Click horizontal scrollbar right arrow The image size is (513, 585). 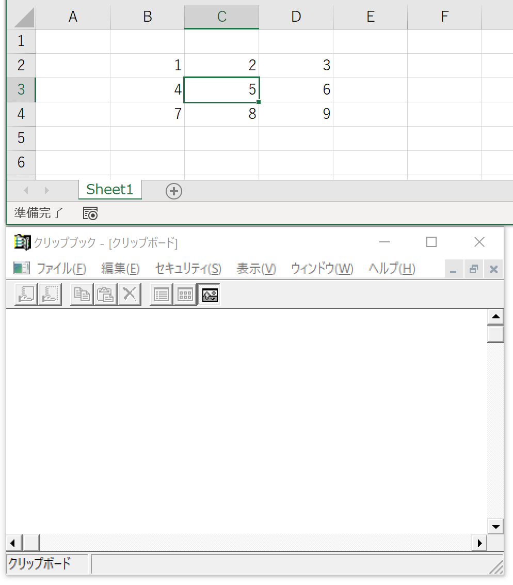click(x=479, y=543)
